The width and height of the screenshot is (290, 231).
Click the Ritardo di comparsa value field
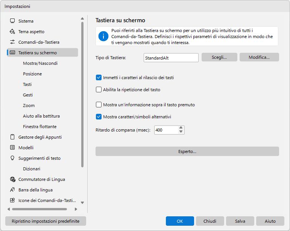click(x=166, y=130)
